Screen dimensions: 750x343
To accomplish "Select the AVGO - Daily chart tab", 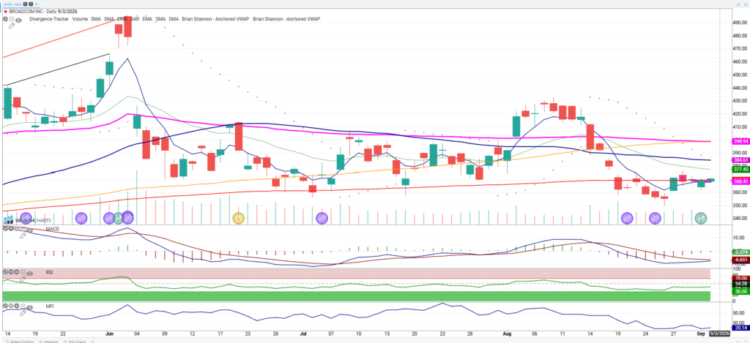I will tap(13, 4).
